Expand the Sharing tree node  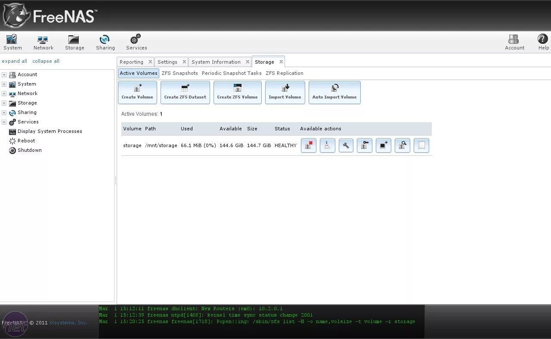(4, 112)
